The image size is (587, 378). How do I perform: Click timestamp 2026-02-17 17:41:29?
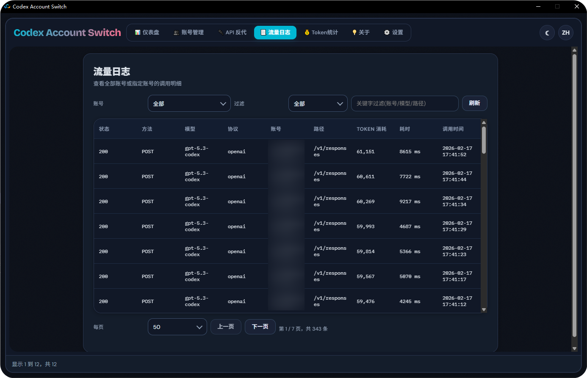point(457,226)
